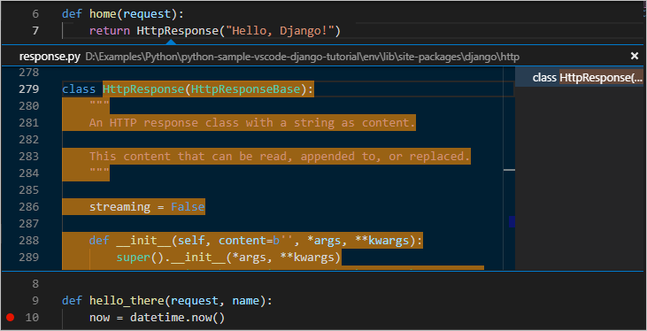
Task: Click the line number 279 gutter
Action: tap(29, 89)
